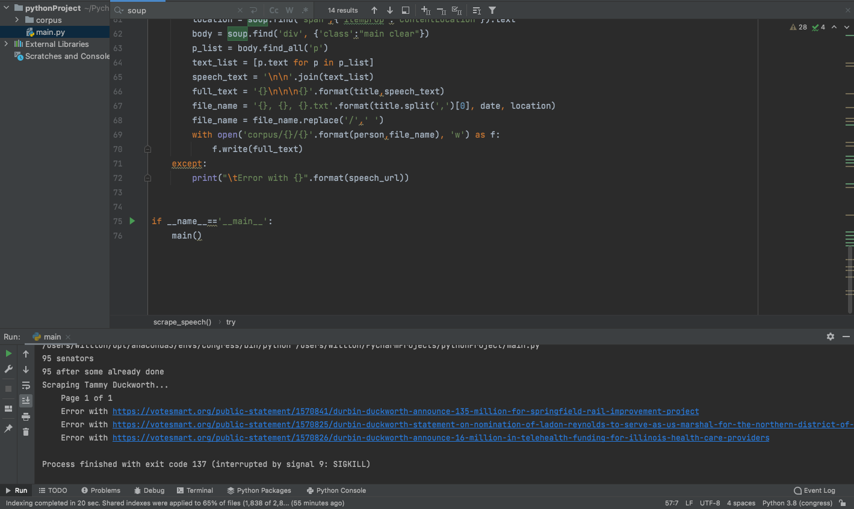Click the Stop process square icon
854x509 pixels.
click(8, 389)
